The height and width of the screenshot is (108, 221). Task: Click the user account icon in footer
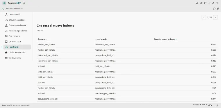(217, 105)
